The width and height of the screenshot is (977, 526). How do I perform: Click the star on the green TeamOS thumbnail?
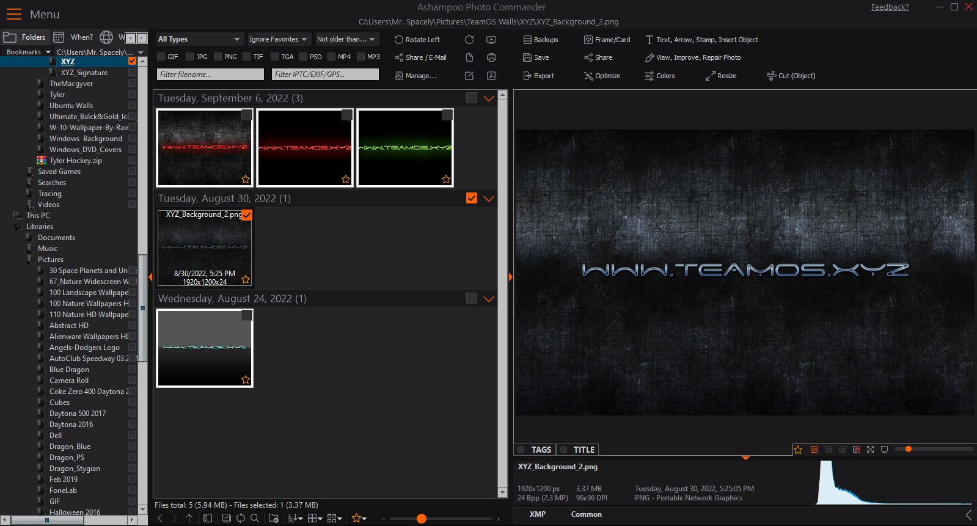(x=446, y=179)
